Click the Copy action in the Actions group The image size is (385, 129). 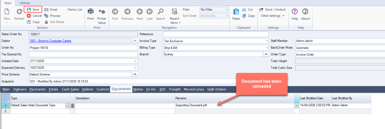(x=33, y=22)
